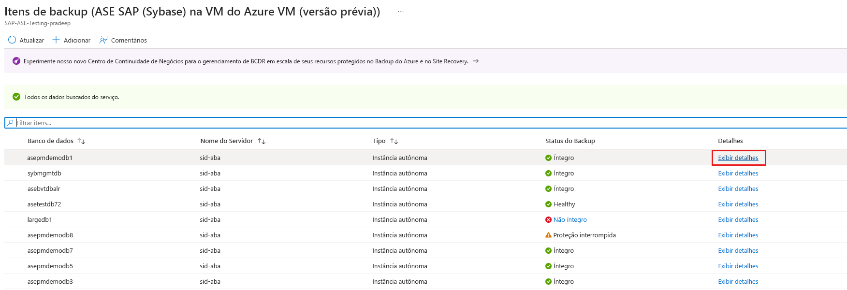The height and width of the screenshot is (290, 847).
Task: Select the asebvtdbalr database name
Action: (x=44, y=188)
